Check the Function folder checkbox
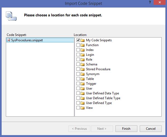 coord(78,45)
